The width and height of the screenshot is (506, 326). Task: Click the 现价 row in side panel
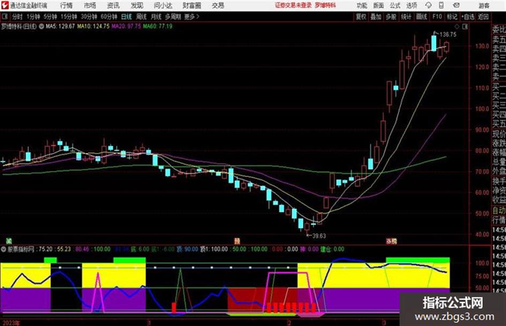pyautogui.click(x=499, y=133)
